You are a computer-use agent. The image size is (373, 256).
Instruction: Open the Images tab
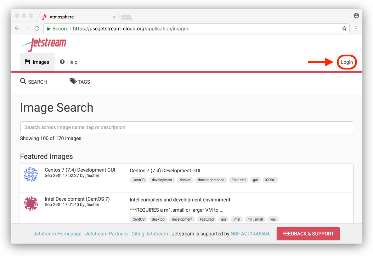pos(37,62)
